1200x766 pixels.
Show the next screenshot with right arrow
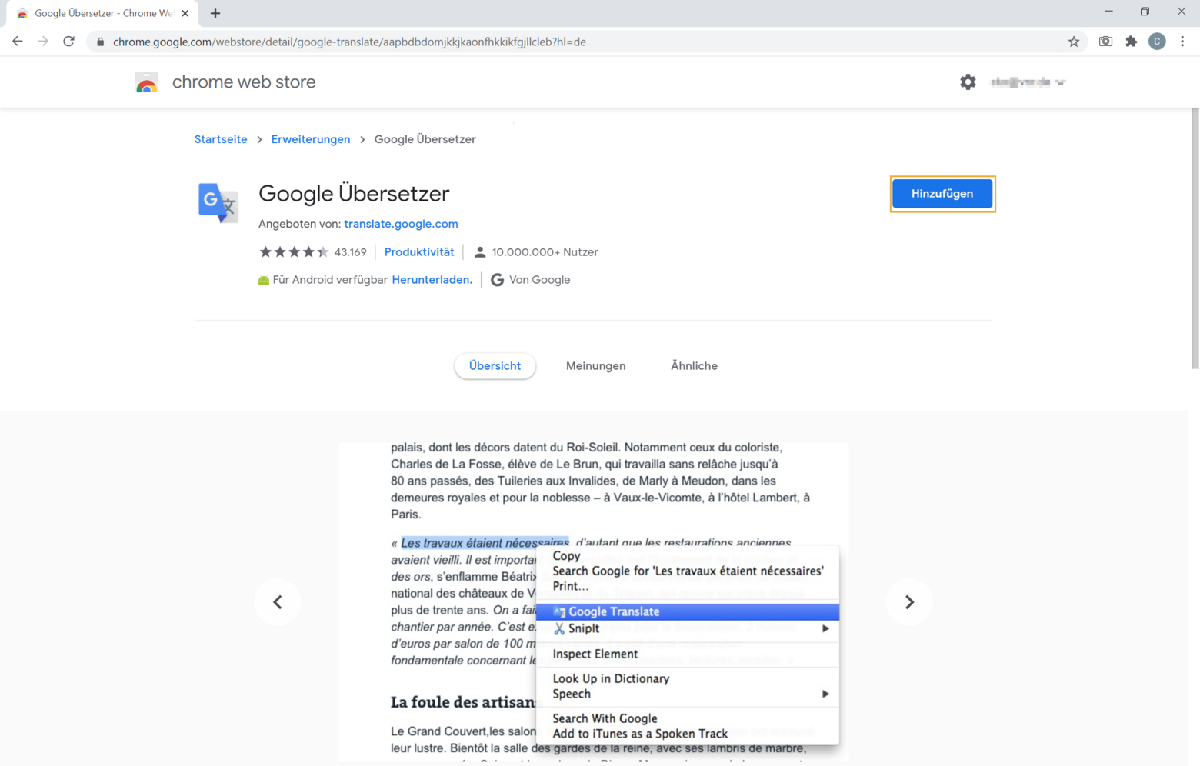[x=909, y=601]
